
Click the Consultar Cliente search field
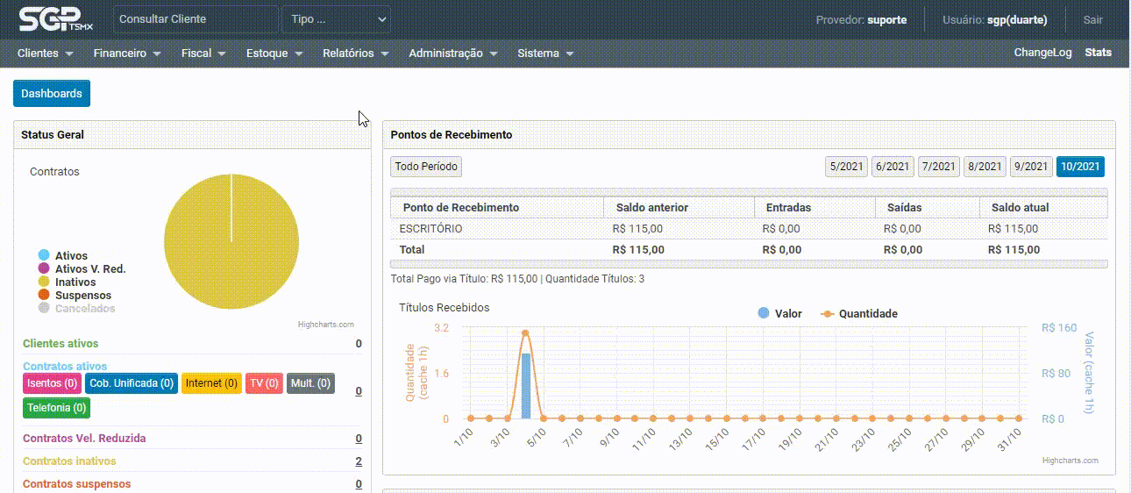196,19
